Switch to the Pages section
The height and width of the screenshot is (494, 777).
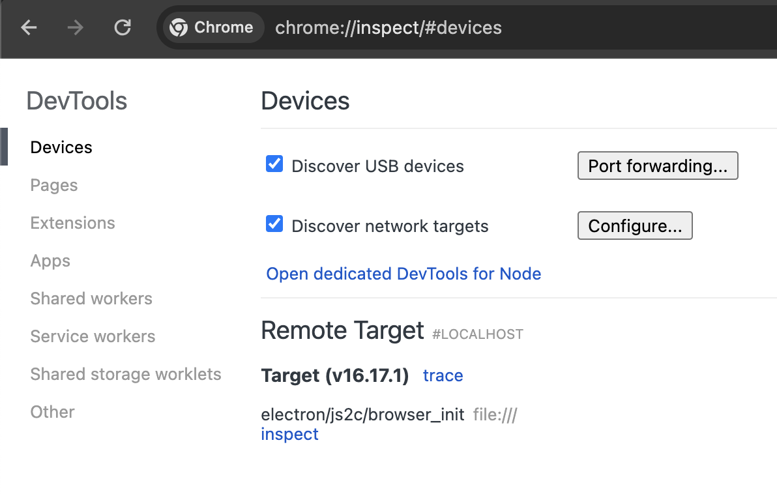(54, 185)
